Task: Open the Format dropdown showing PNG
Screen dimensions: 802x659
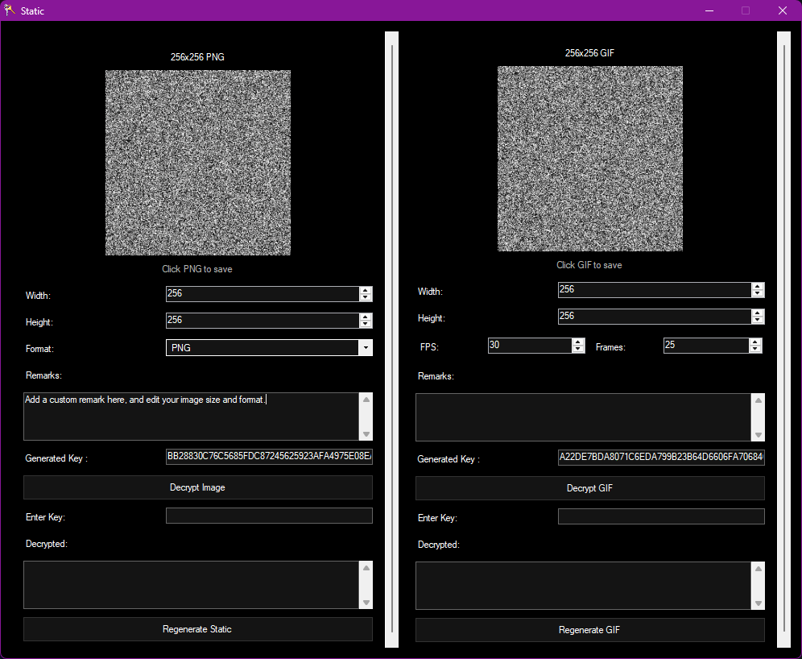Action: 366,348
